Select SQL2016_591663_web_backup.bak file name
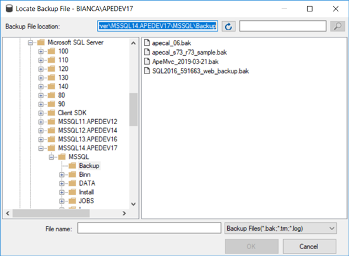This screenshot has width=349, height=256. pyautogui.click(x=201, y=71)
